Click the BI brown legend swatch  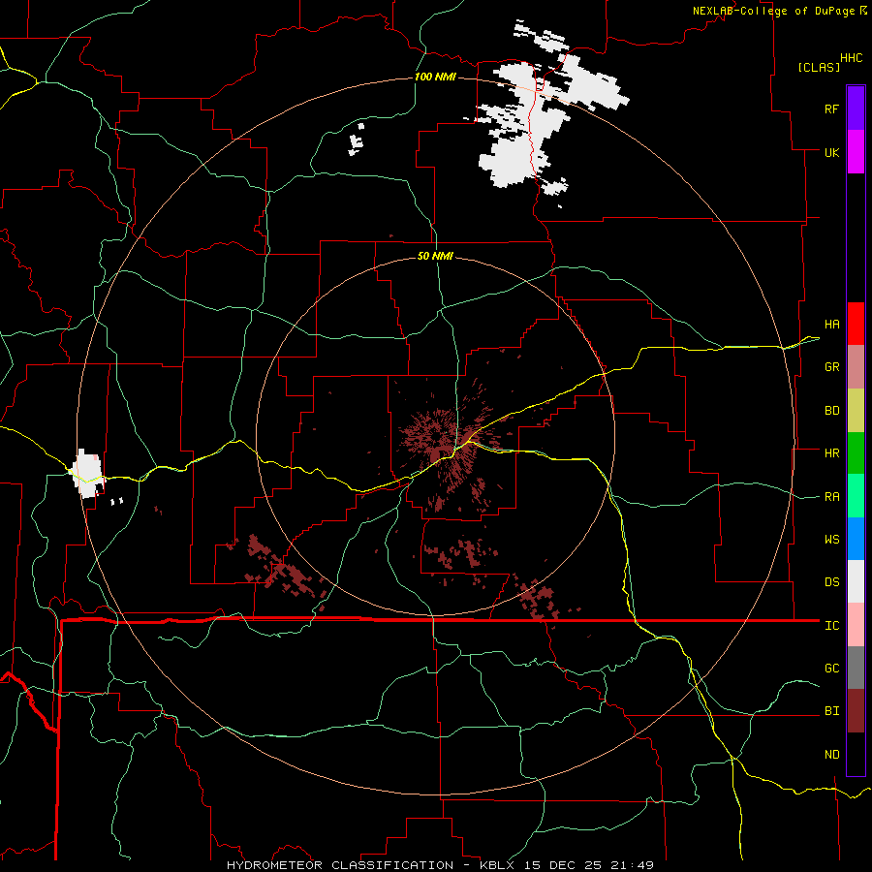[856, 711]
